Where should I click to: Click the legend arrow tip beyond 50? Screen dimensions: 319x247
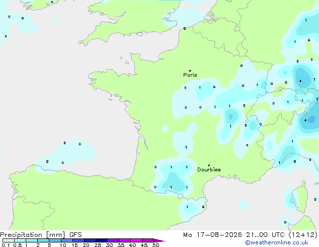(x=159, y=241)
